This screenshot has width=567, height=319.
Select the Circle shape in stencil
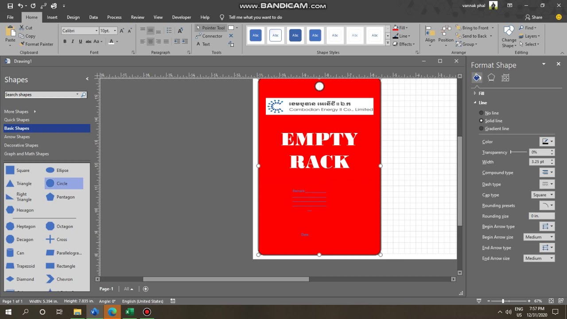[x=64, y=183]
